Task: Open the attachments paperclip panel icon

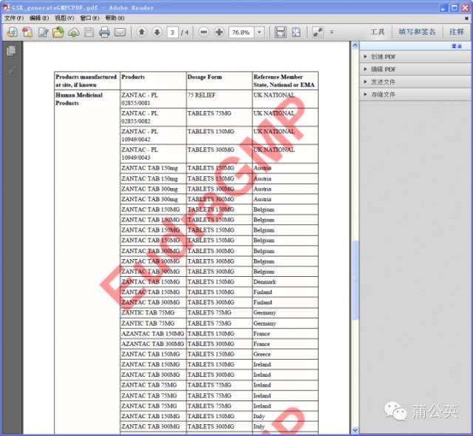Action: tap(10, 71)
